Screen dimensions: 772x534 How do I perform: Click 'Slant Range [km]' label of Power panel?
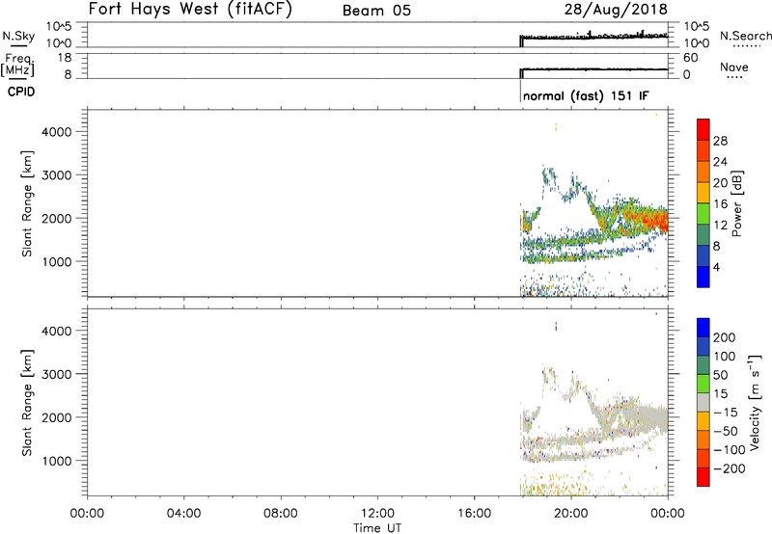(x=27, y=203)
